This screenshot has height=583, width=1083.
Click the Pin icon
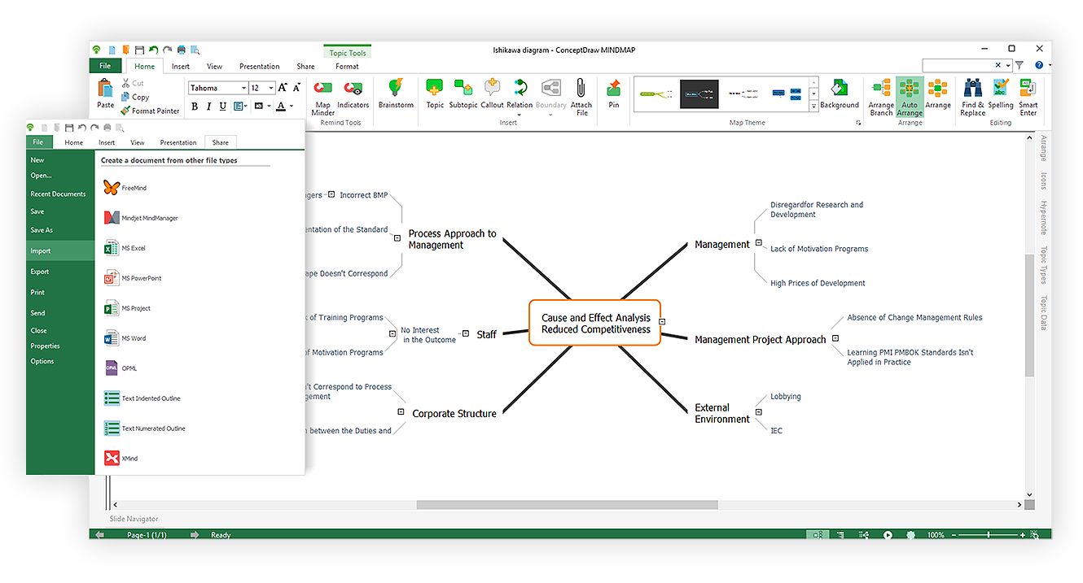[x=614, y=88]
